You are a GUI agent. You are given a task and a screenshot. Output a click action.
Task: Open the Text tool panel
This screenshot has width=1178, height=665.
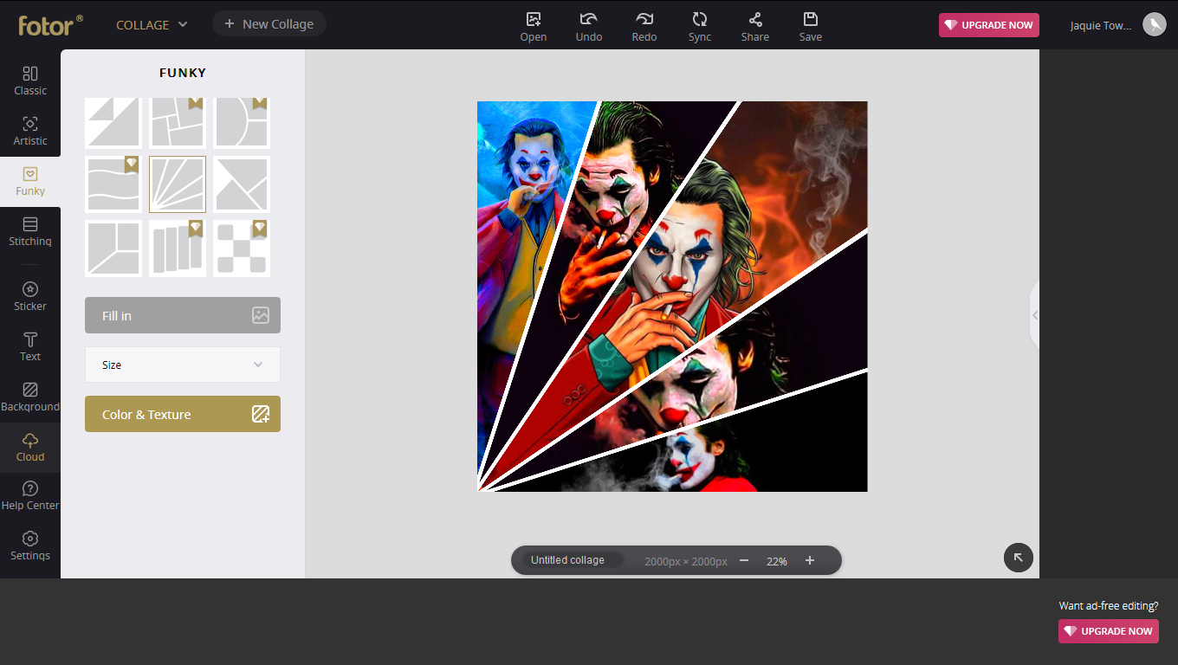point(30,346)
